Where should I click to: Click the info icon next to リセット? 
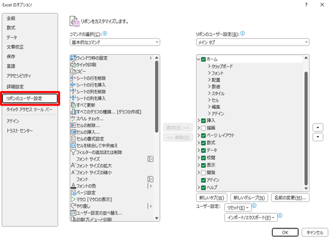(x=254, y=205)
